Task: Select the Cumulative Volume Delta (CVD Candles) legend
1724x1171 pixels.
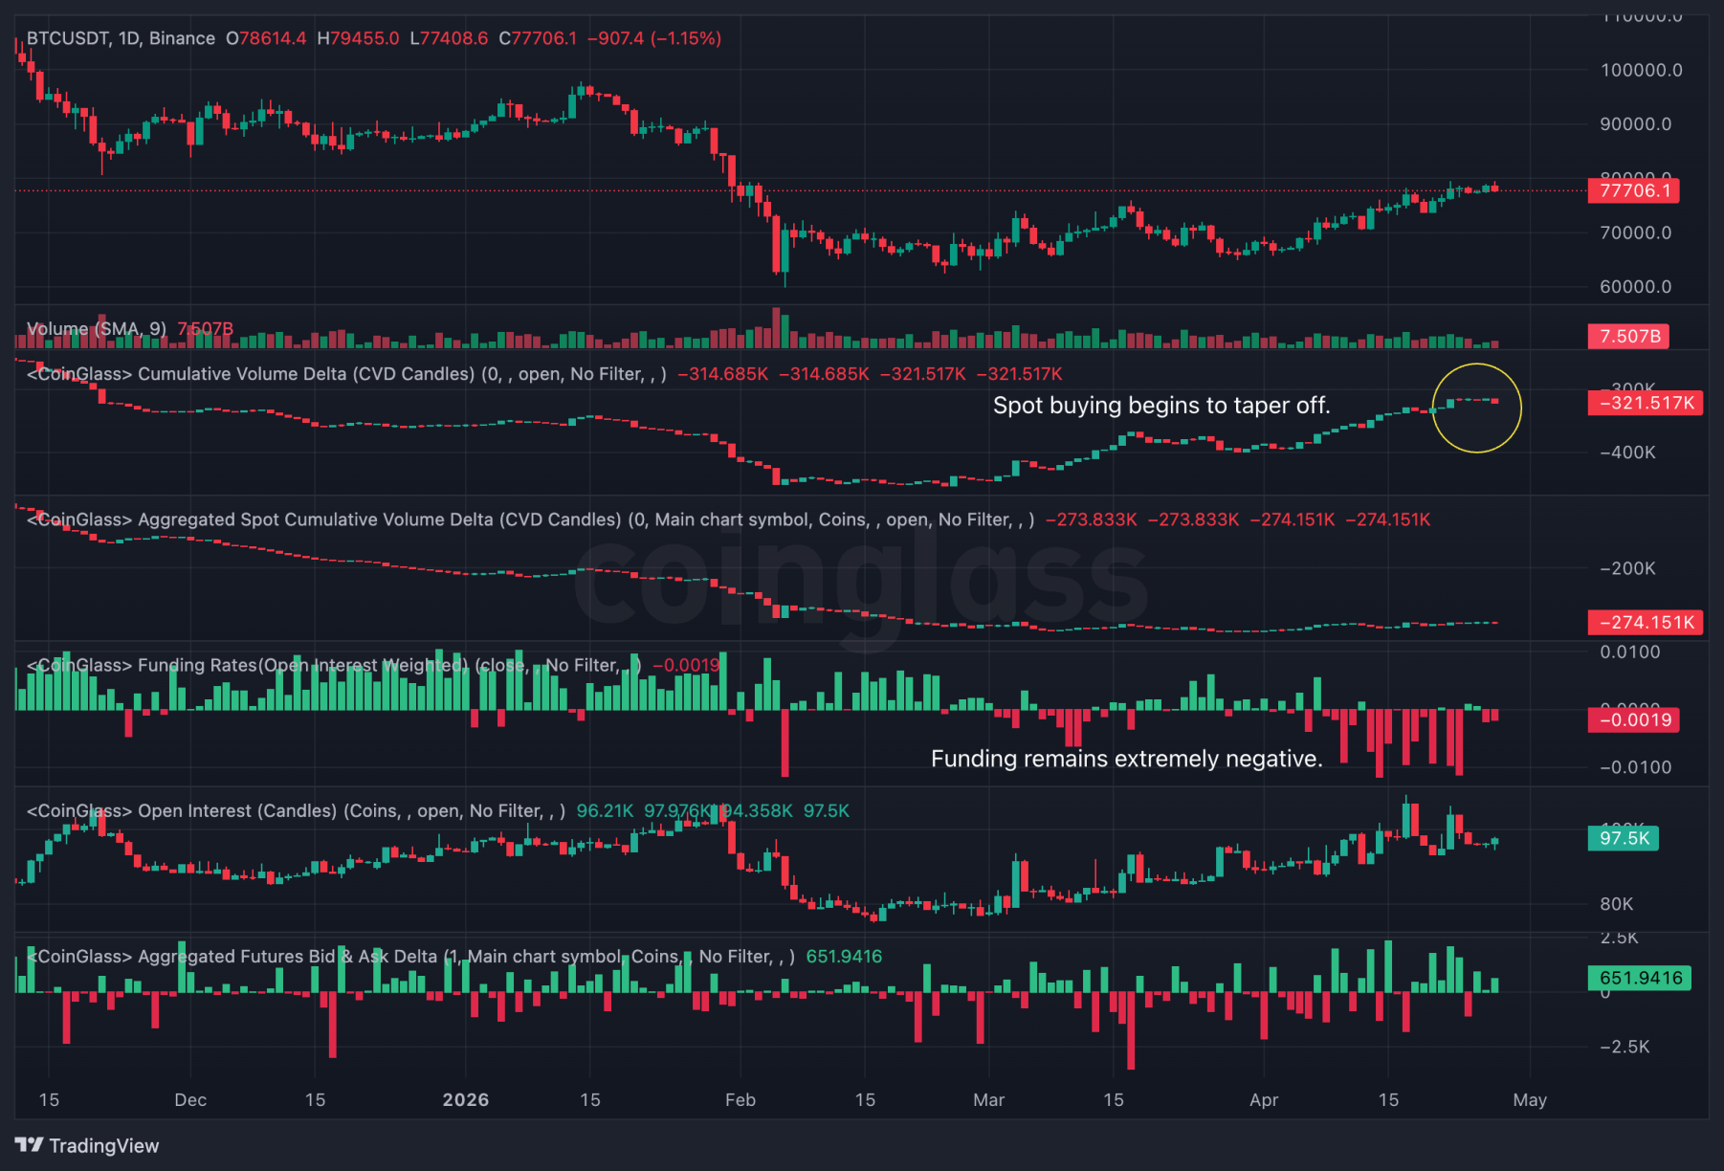Action: tap(346, 374)
